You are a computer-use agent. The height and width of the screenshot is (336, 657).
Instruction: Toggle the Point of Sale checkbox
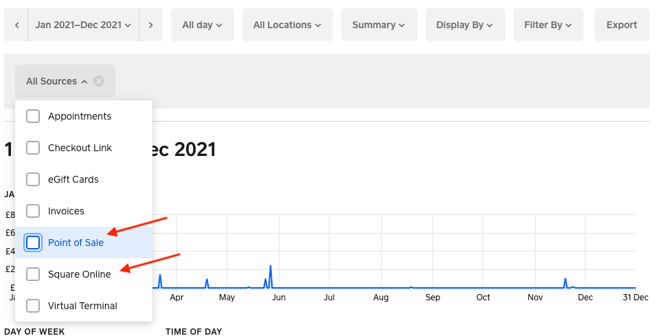33,243
